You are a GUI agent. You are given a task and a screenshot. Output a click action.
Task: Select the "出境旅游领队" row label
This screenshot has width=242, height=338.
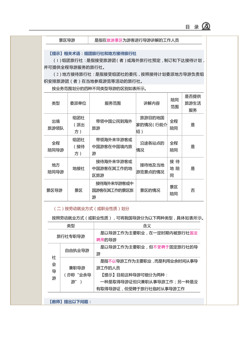tap(56, 125)
